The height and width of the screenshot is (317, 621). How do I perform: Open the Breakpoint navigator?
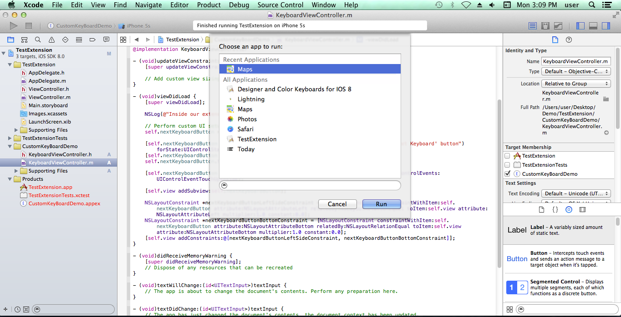(92, 40)
